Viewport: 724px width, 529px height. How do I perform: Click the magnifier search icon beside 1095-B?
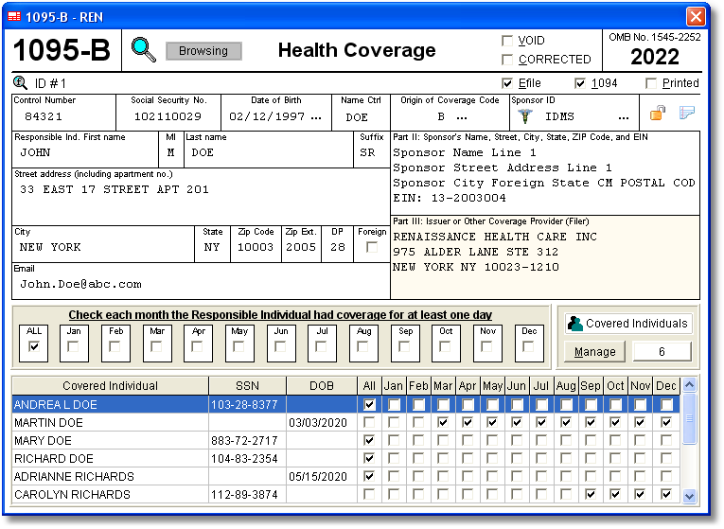(x=144, y=50)
